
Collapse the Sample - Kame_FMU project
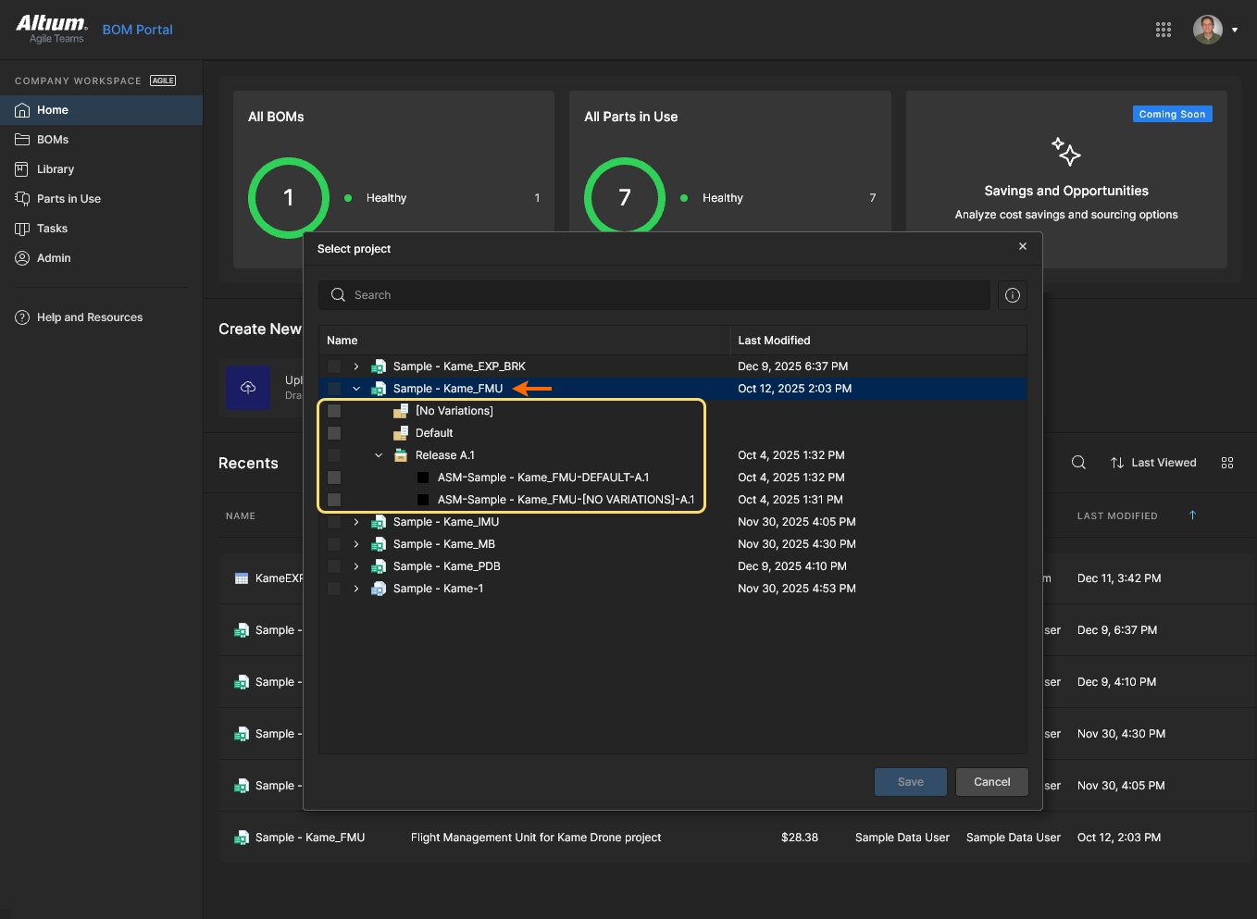pyautogui.click(x=356, y=389)
